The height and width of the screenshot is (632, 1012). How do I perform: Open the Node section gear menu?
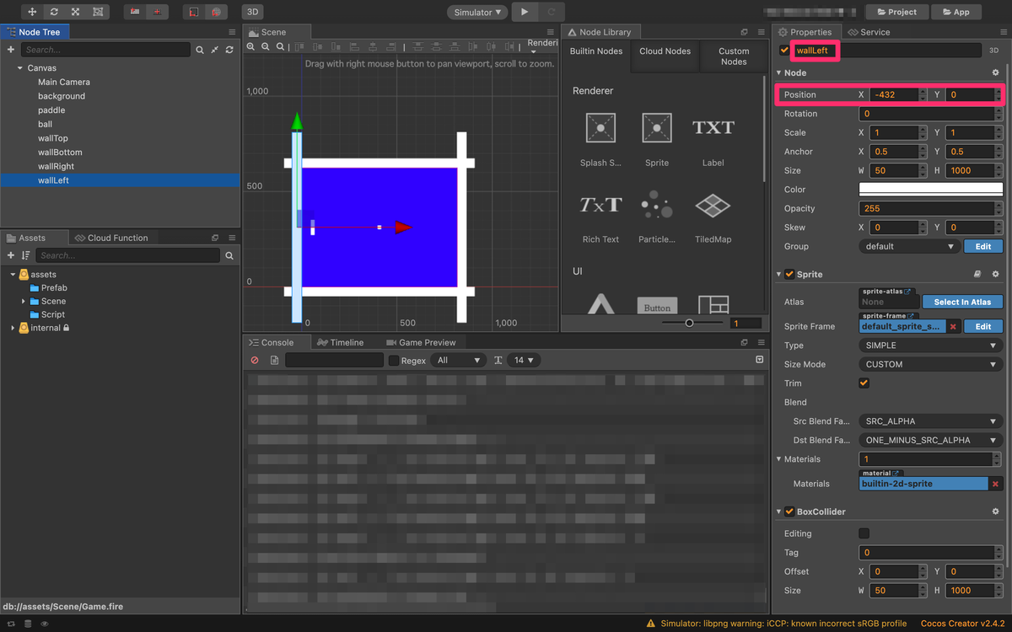[x=995, y=72]
